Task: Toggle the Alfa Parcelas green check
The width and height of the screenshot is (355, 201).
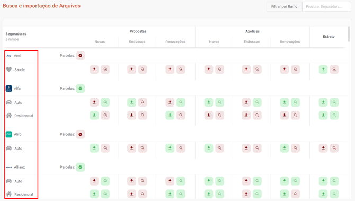Action: coord(81,89)
